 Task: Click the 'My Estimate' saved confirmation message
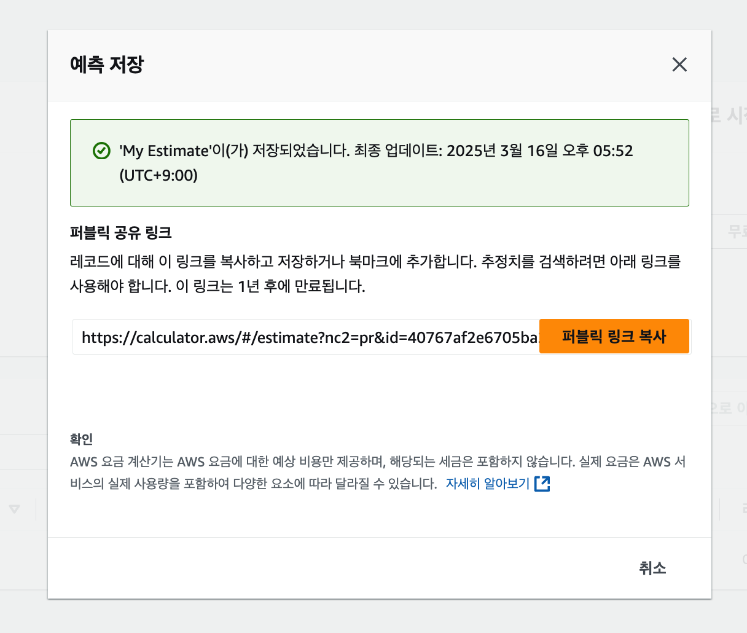pos(376,163)
